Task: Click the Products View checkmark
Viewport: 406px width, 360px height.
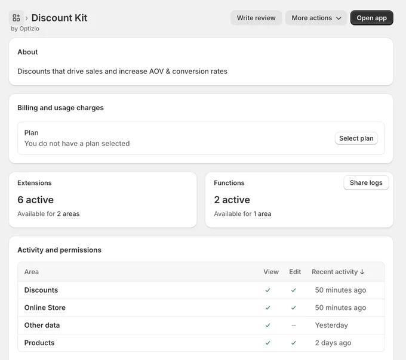Action: pos(267,343)
